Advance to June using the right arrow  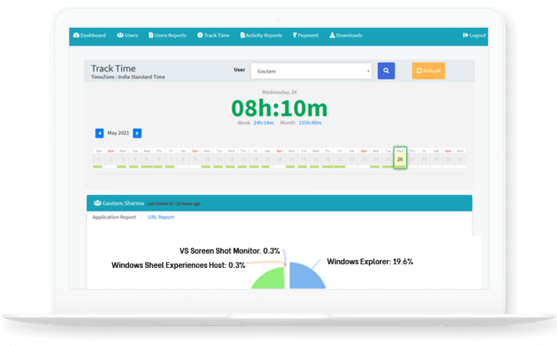pyautogui.click(x=137, y=133)
